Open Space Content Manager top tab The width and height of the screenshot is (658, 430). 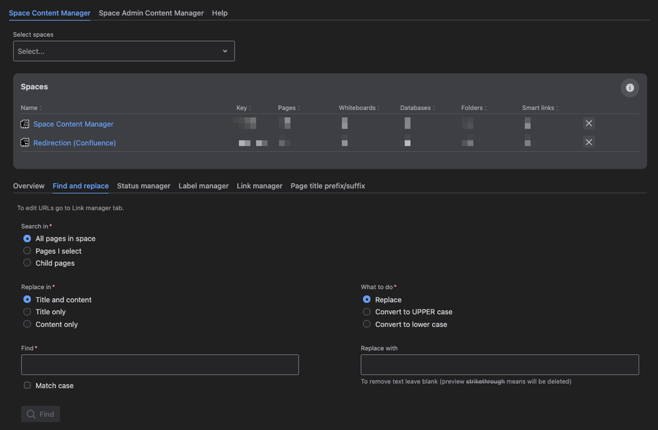(x=49, y=13)
